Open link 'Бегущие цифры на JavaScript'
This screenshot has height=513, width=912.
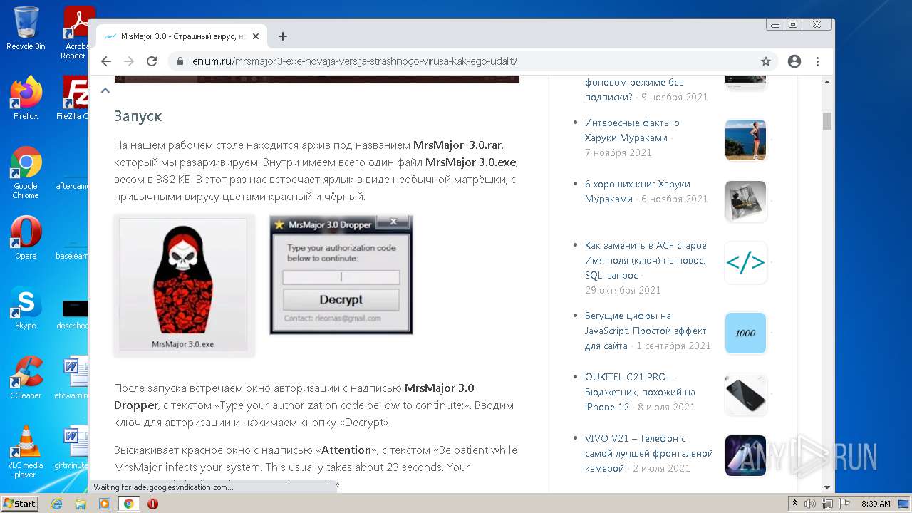click(x=646, y=331)
